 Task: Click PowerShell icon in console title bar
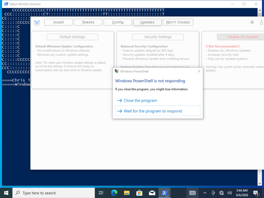click(x=6, y=4)
